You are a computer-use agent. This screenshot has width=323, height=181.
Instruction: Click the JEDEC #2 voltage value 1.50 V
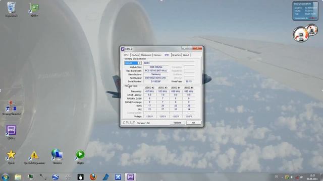point(149,116)
